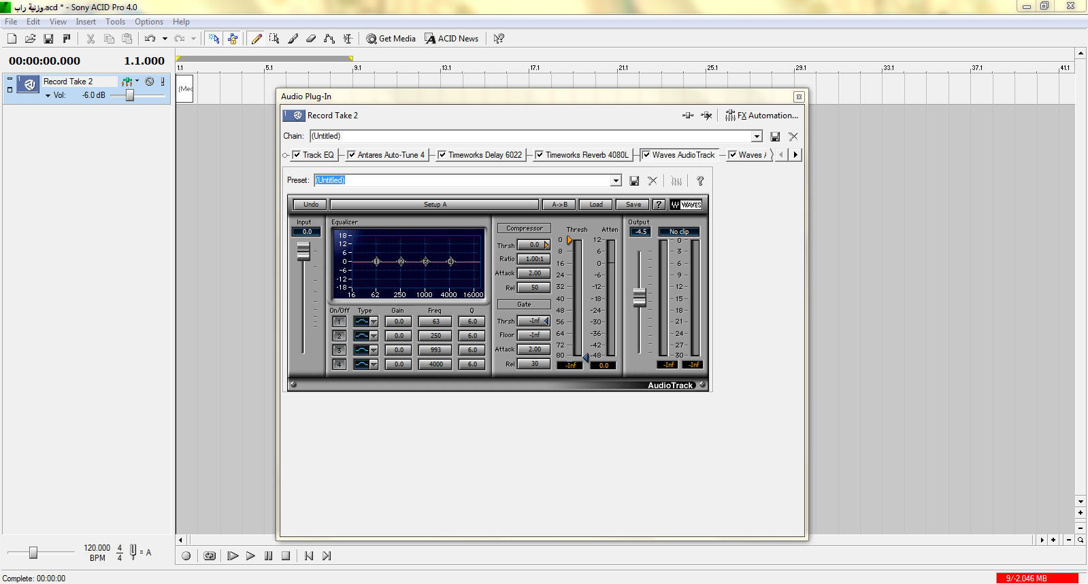Click the Get Media button

coord(391,39)
